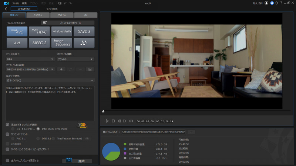Open the プラグイン menu
Image resolution: width=296 pixels, height=166 pixels.
click(x=34, y=3)
